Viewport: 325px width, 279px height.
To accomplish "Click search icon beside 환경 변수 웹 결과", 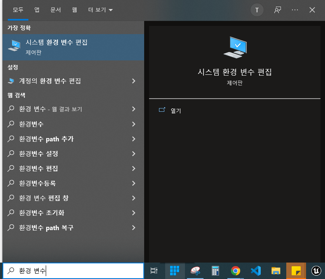I will coord(11,109).
